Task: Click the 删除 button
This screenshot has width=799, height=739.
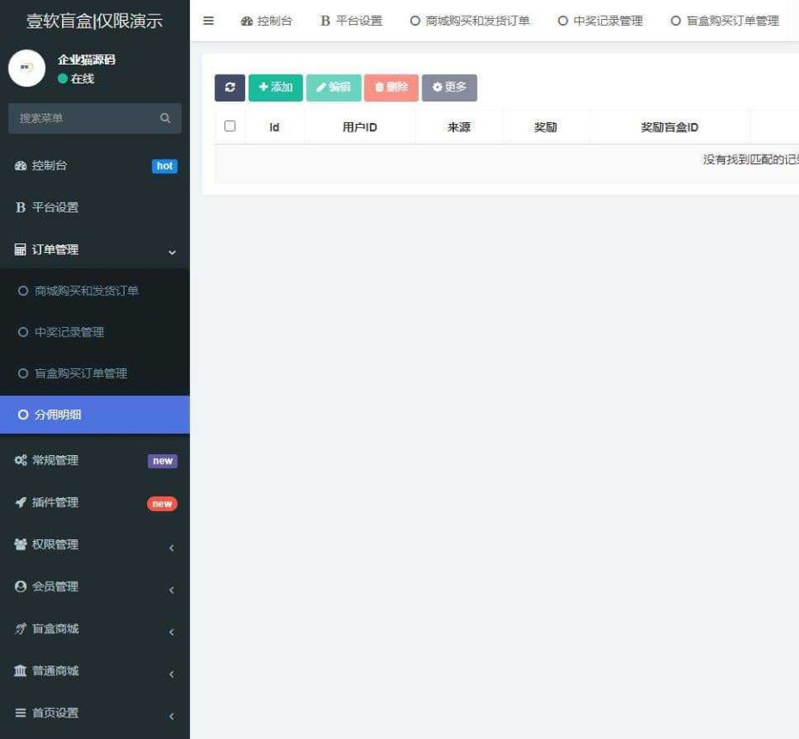Action: 390,86
